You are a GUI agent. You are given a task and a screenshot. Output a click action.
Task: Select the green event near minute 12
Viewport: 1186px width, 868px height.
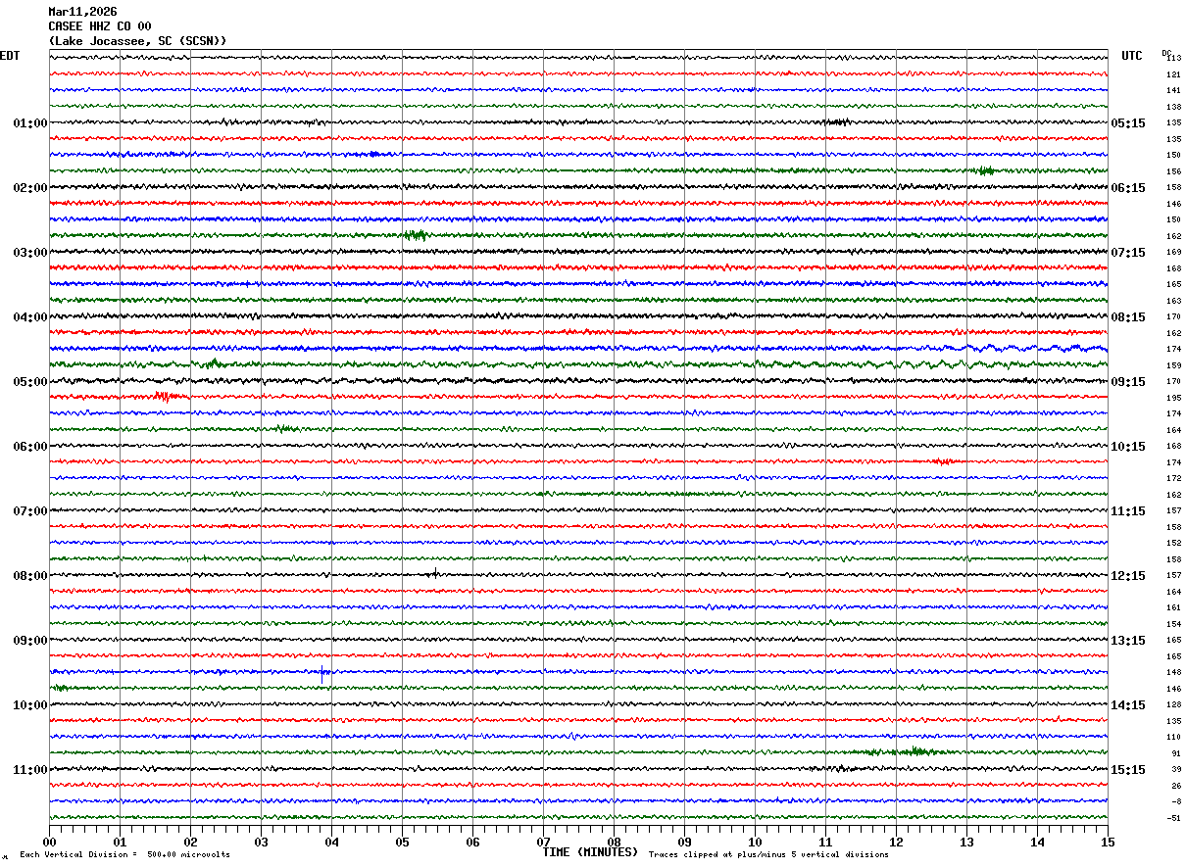916,751
